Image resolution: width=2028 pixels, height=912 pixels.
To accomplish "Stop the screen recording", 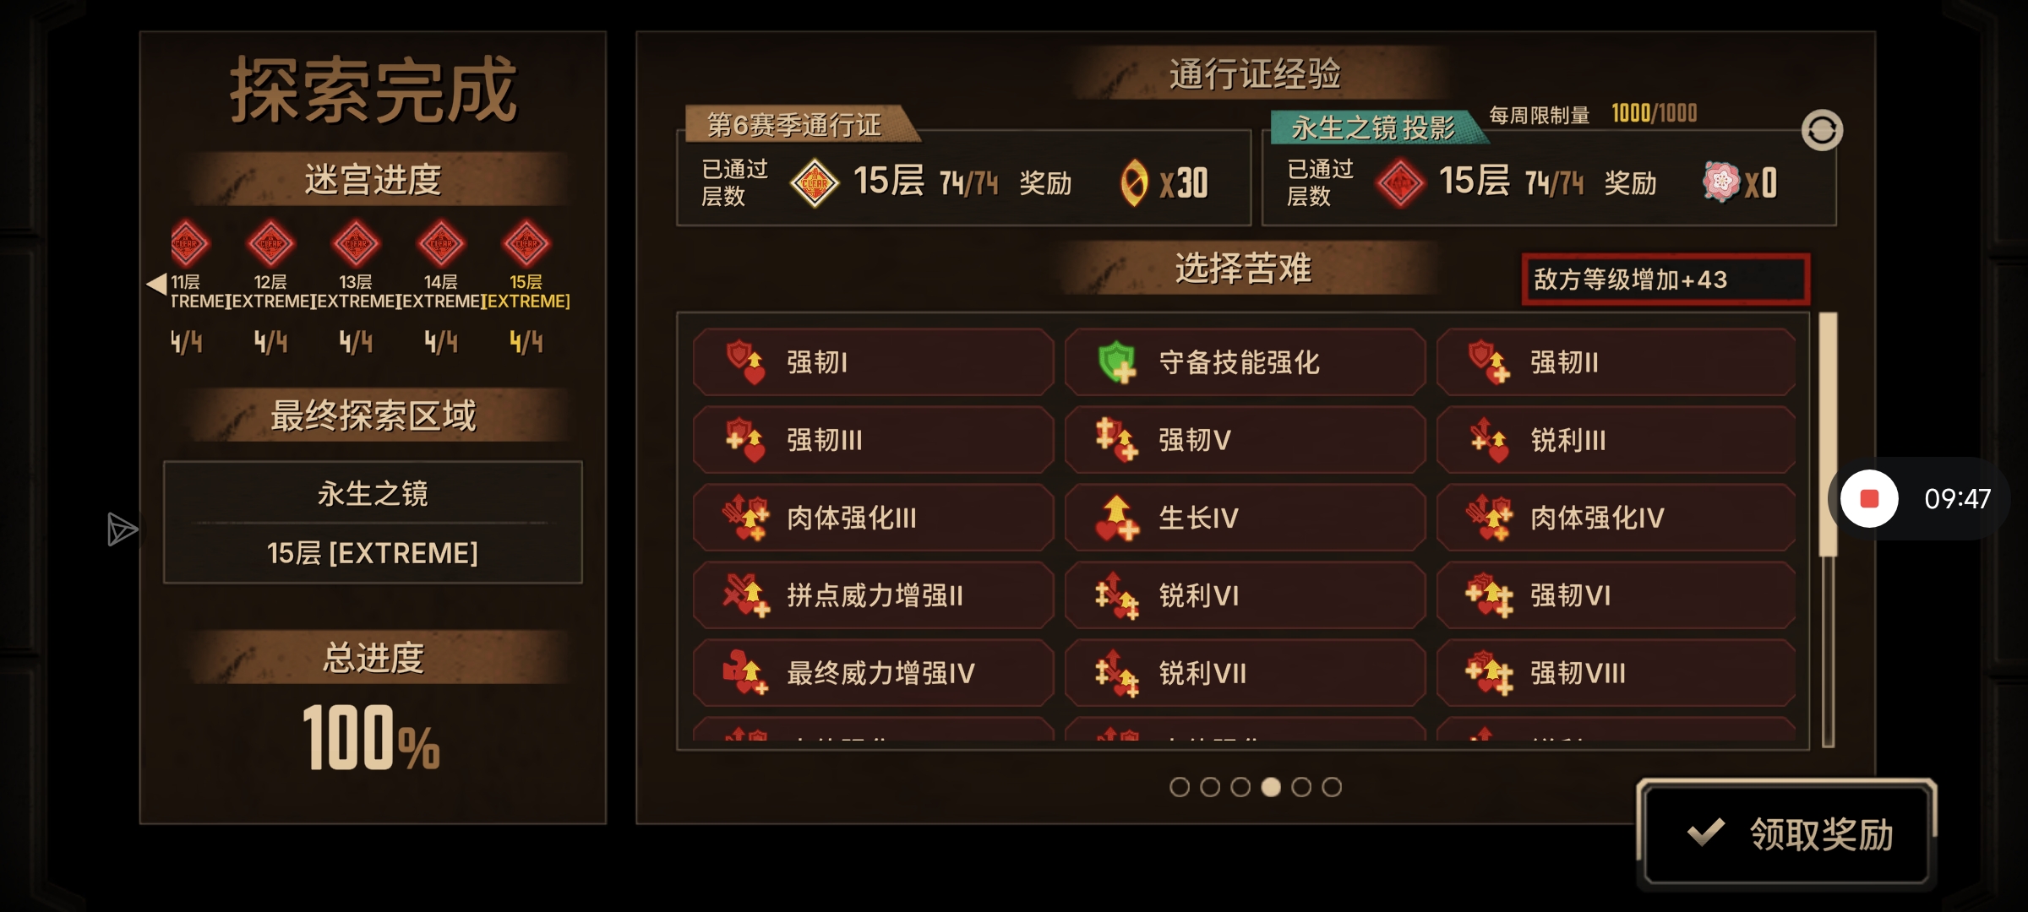I will [x=1869, y=498].
